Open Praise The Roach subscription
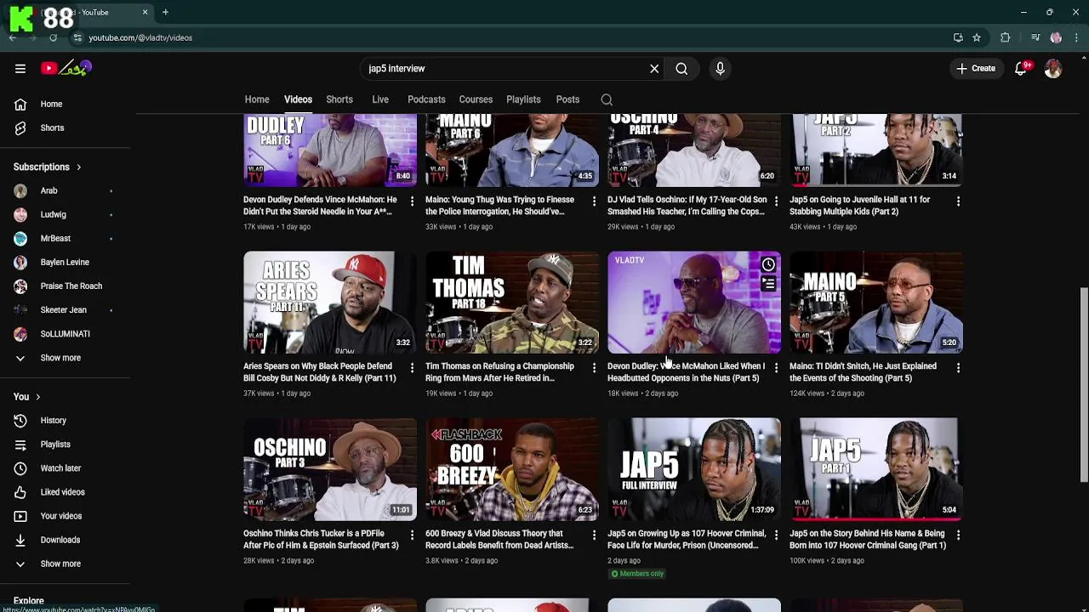1089x612 pixels. (x=65, y=286)
